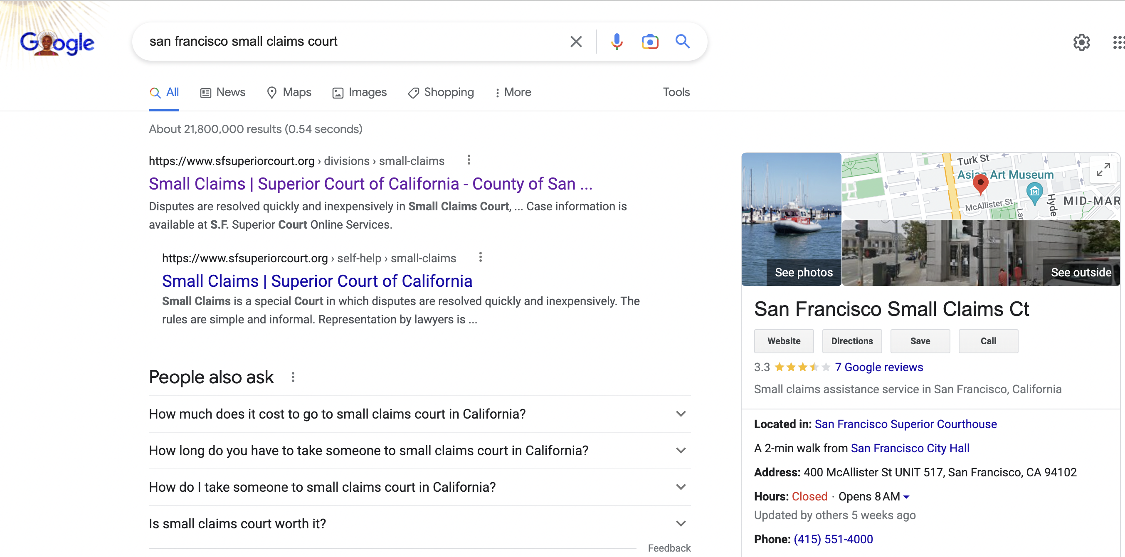Image resolution: width=1125 pixels, height=557 pixels.
Task: Open See outside street view thumbnail
Action: click(981, 253)
